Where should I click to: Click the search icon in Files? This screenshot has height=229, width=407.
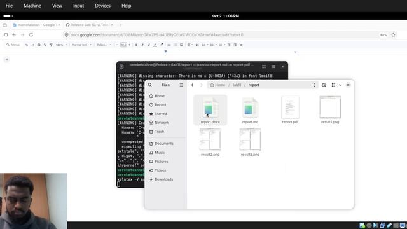pos(150,85)
